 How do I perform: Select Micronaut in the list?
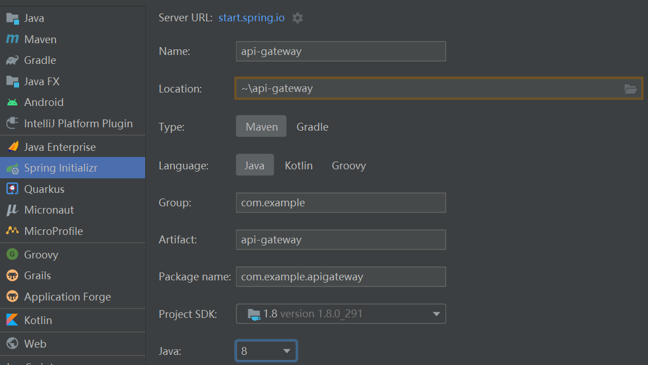click(73, 210)
